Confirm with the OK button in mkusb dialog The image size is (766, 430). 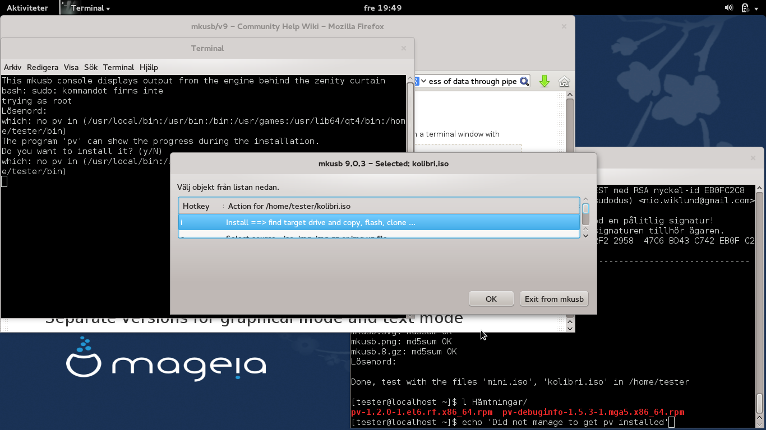click(x=491, y=299)
